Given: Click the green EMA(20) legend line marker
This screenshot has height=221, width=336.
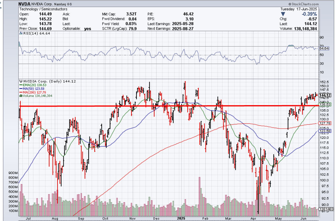Looking at the screenshot, I should [21, 85].
